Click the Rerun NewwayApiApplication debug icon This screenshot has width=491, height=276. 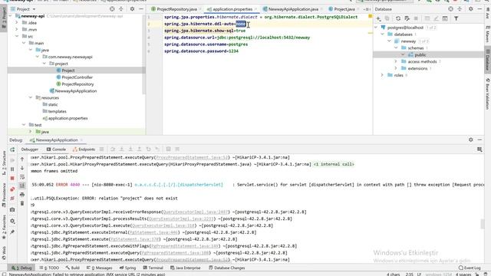(12, 149)
